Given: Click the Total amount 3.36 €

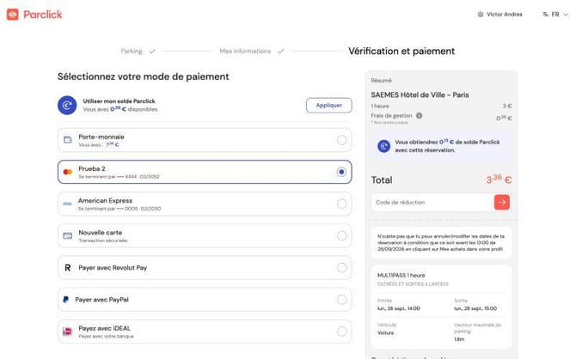Looking at the screenshot, I should tap(499, 179).
